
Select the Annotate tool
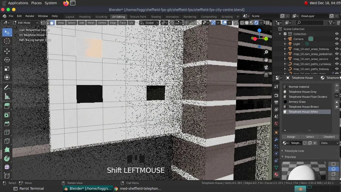(7, 88)
